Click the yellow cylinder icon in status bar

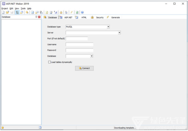[x=3, y=128]
